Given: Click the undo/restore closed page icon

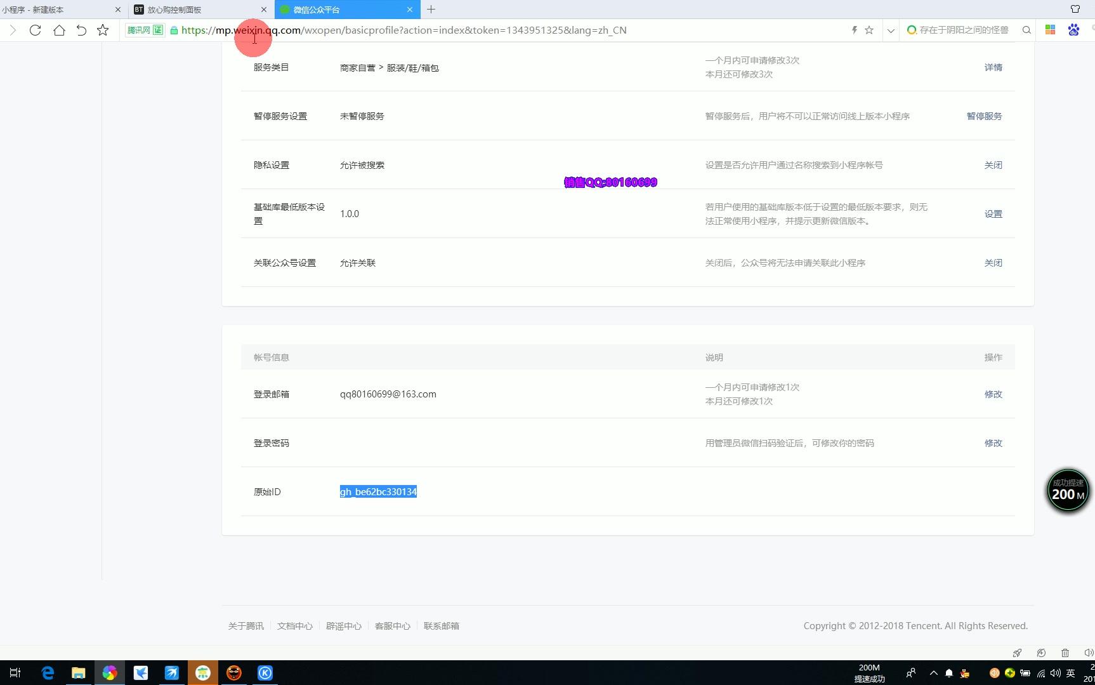Looking at the screenshot, I should [81, 30].
